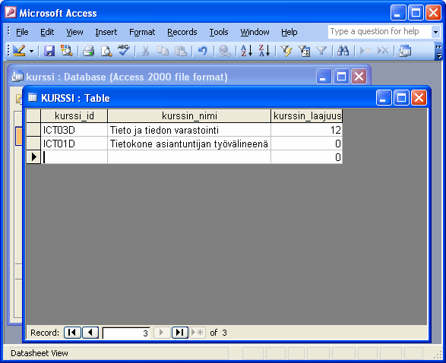The width and height of the screenshot is (446, 363).
Task: Open Print Preview icon
Action: 106,51
